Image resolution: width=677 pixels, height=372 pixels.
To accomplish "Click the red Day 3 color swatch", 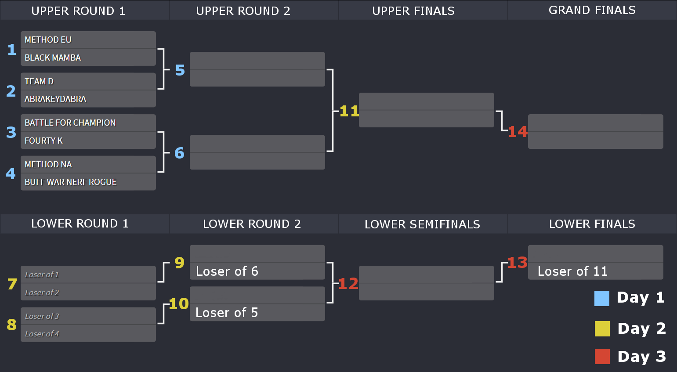I will click(x=602, y=356).
